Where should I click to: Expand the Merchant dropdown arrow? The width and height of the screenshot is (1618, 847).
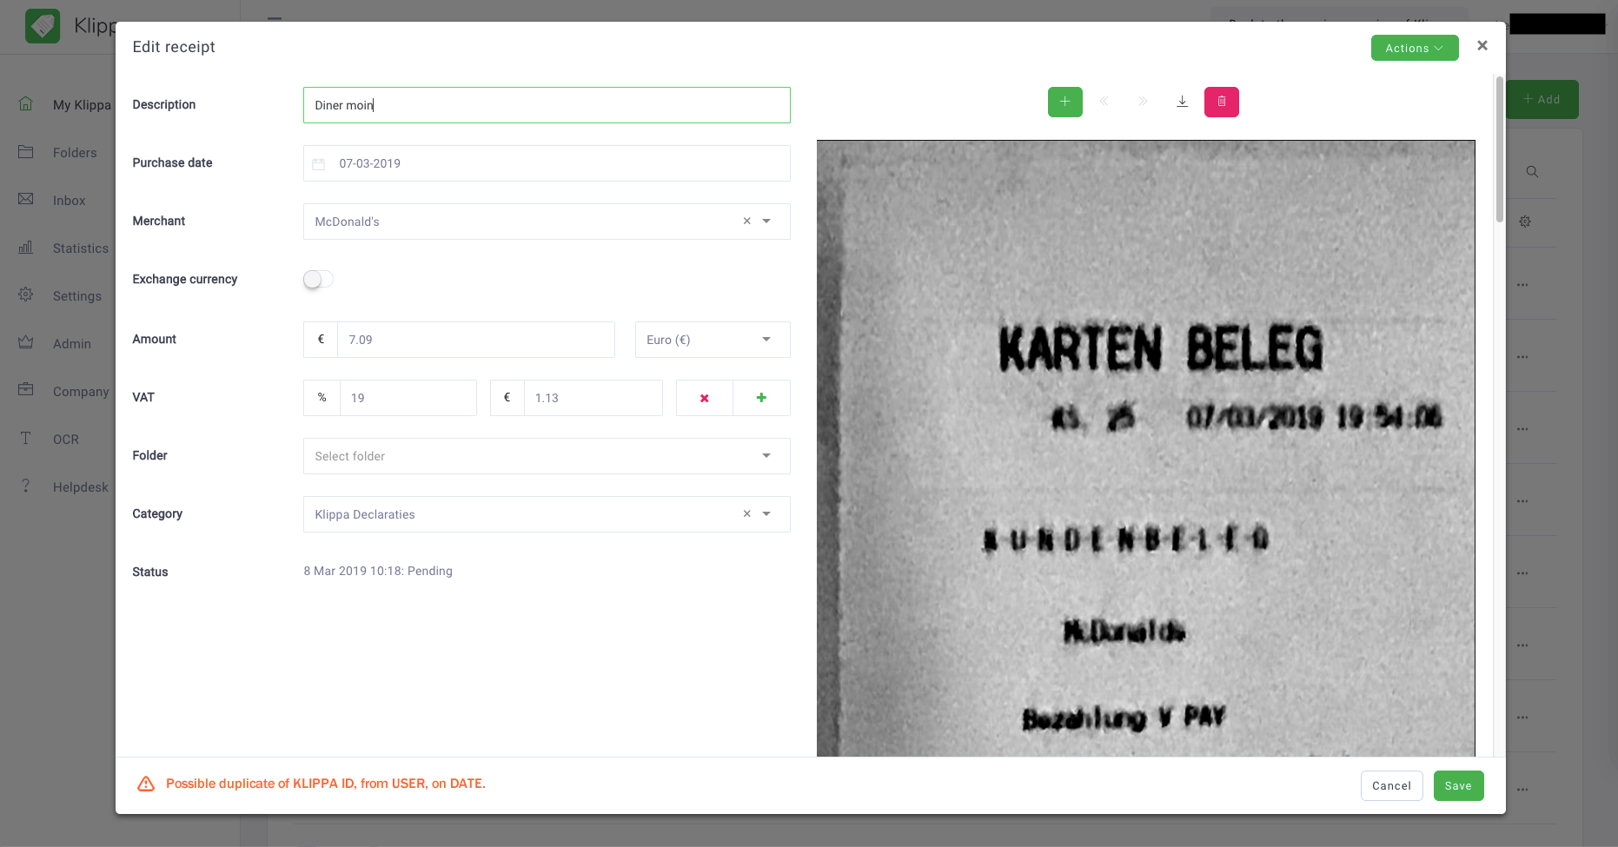(766, 222)
